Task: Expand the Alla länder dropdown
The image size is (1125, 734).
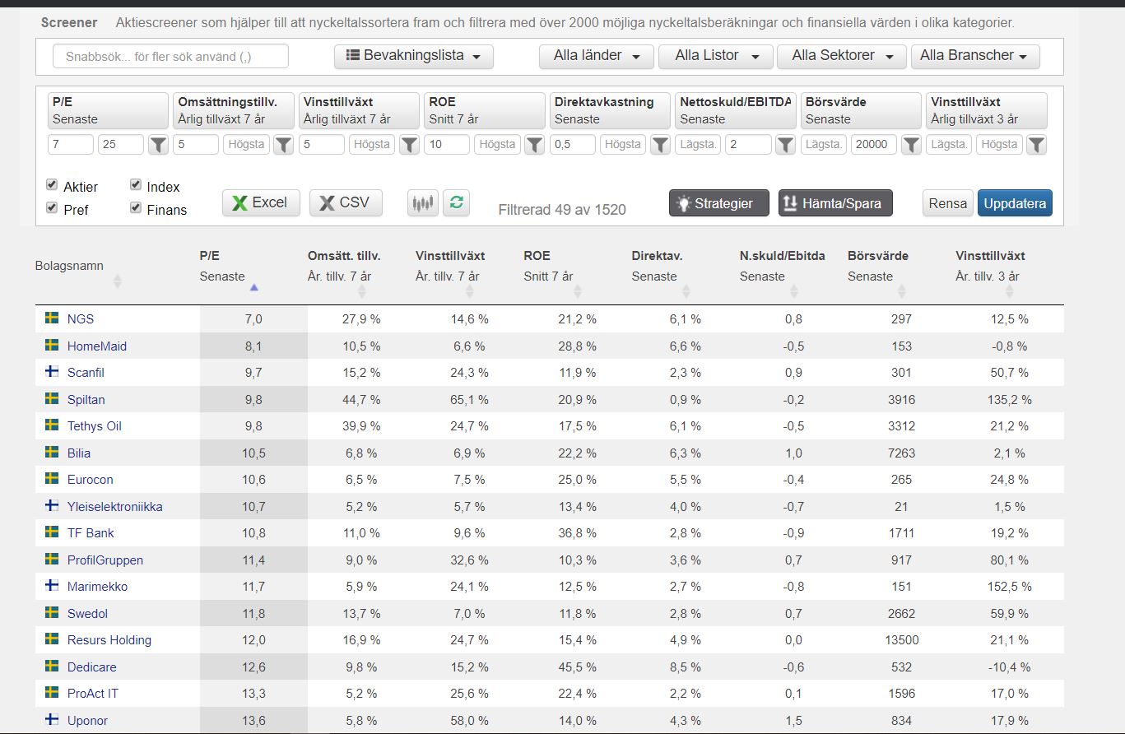Action: pyautogui.click(x=597, y=56)
